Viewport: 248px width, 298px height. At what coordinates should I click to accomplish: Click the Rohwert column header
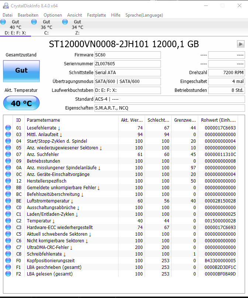pos(218,120)
